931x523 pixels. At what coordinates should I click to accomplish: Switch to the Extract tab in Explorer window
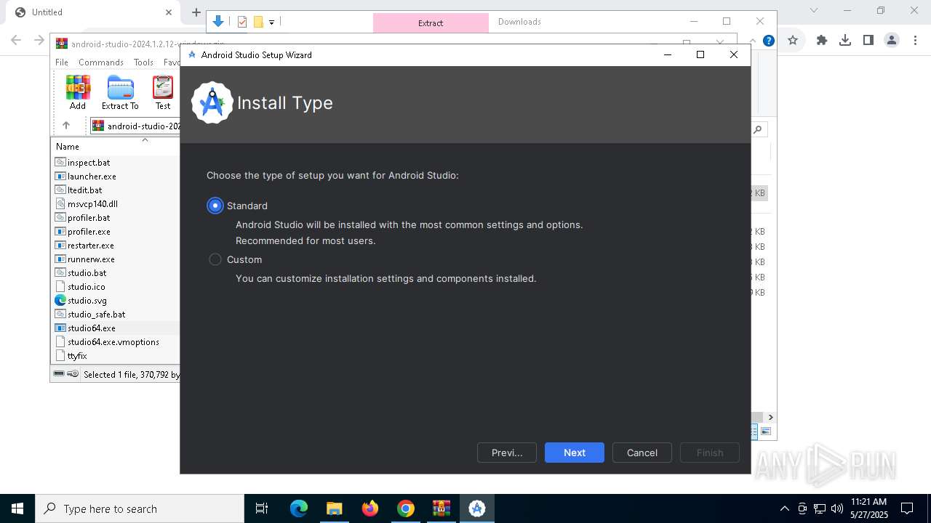click(x=431, y=23)
